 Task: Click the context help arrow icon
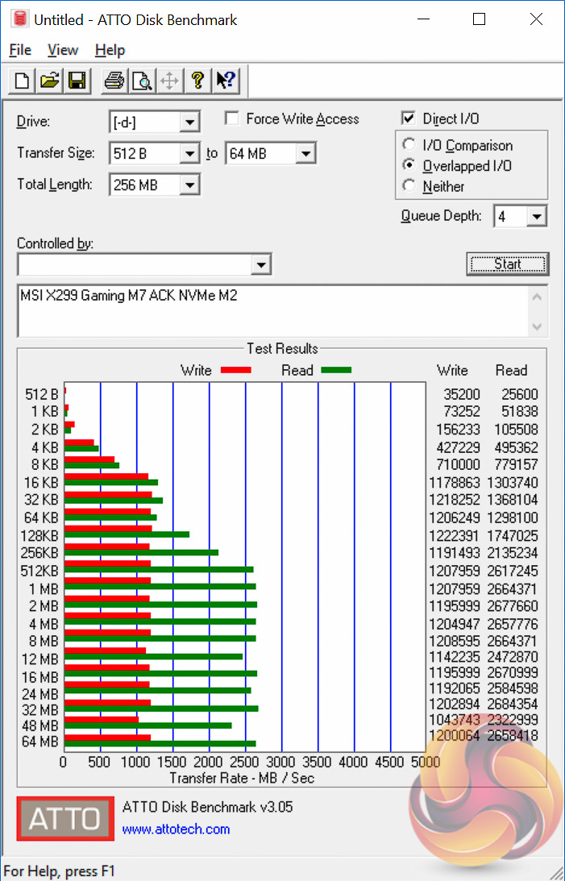click(226, 81)
